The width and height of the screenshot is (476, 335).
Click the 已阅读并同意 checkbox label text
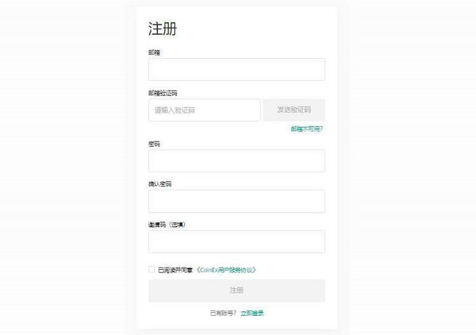175,270
